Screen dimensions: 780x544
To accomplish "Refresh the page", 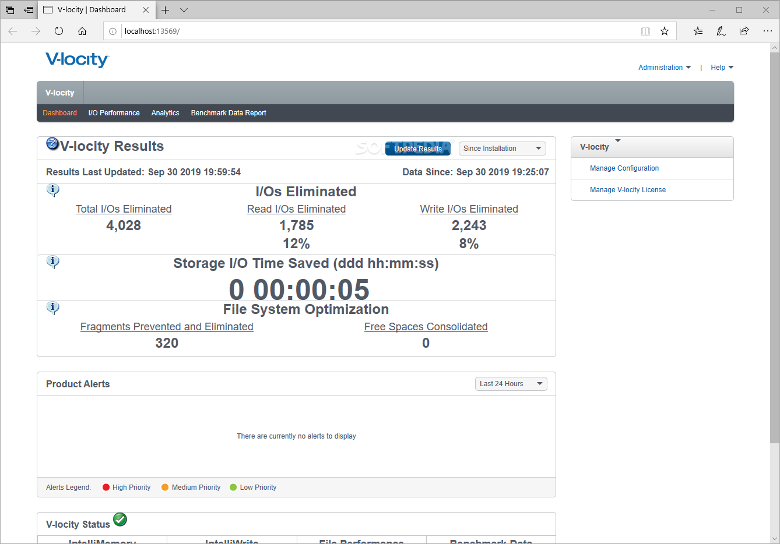I will point(59,31).
